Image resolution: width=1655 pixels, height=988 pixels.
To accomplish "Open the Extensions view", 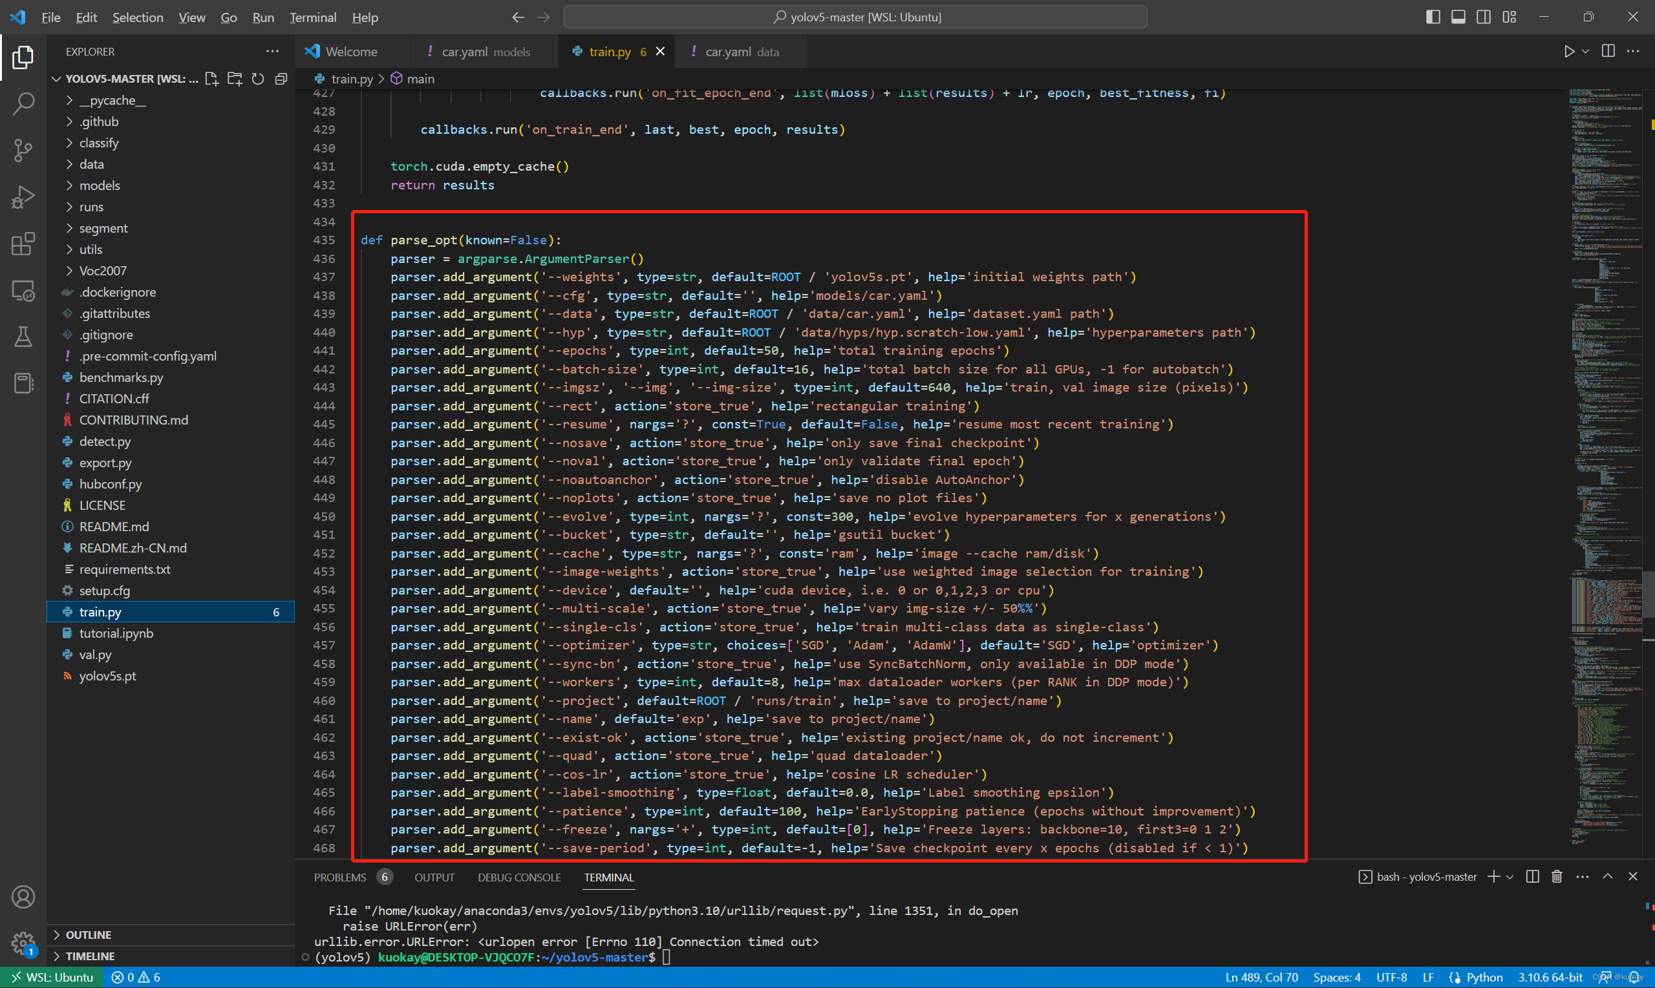I will [23, 244].
